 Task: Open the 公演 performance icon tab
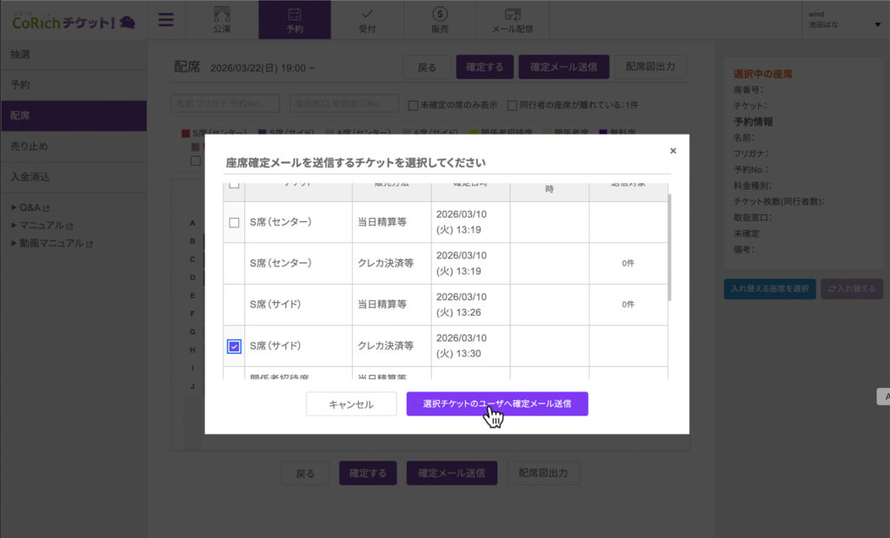pyautogui.click(x=222, y=20)
